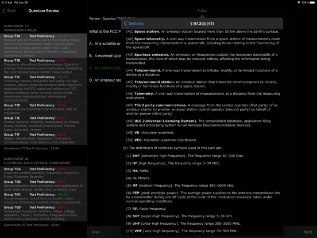This screenshot has height=238, width=317.
Task: Click 'Subelement T6 Test Proficiency: 25.0%' text
Action: coord(32,225)
